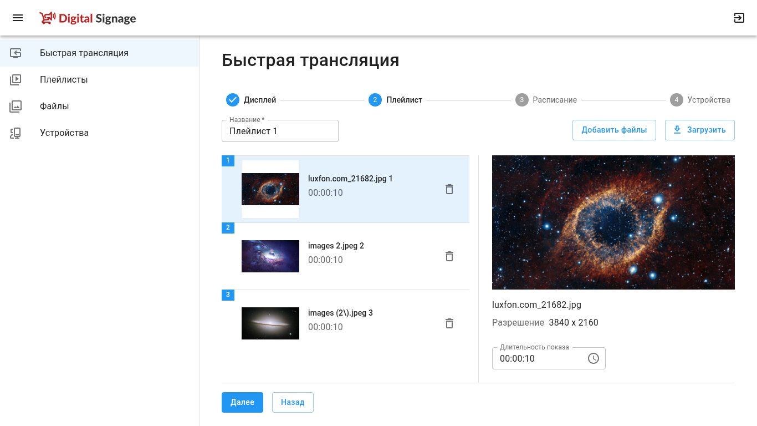Image resolution: width=757 pixels, height=426 pixels.
Task: Click the Playlists sidebar icon
Action: tap(16, 80)
